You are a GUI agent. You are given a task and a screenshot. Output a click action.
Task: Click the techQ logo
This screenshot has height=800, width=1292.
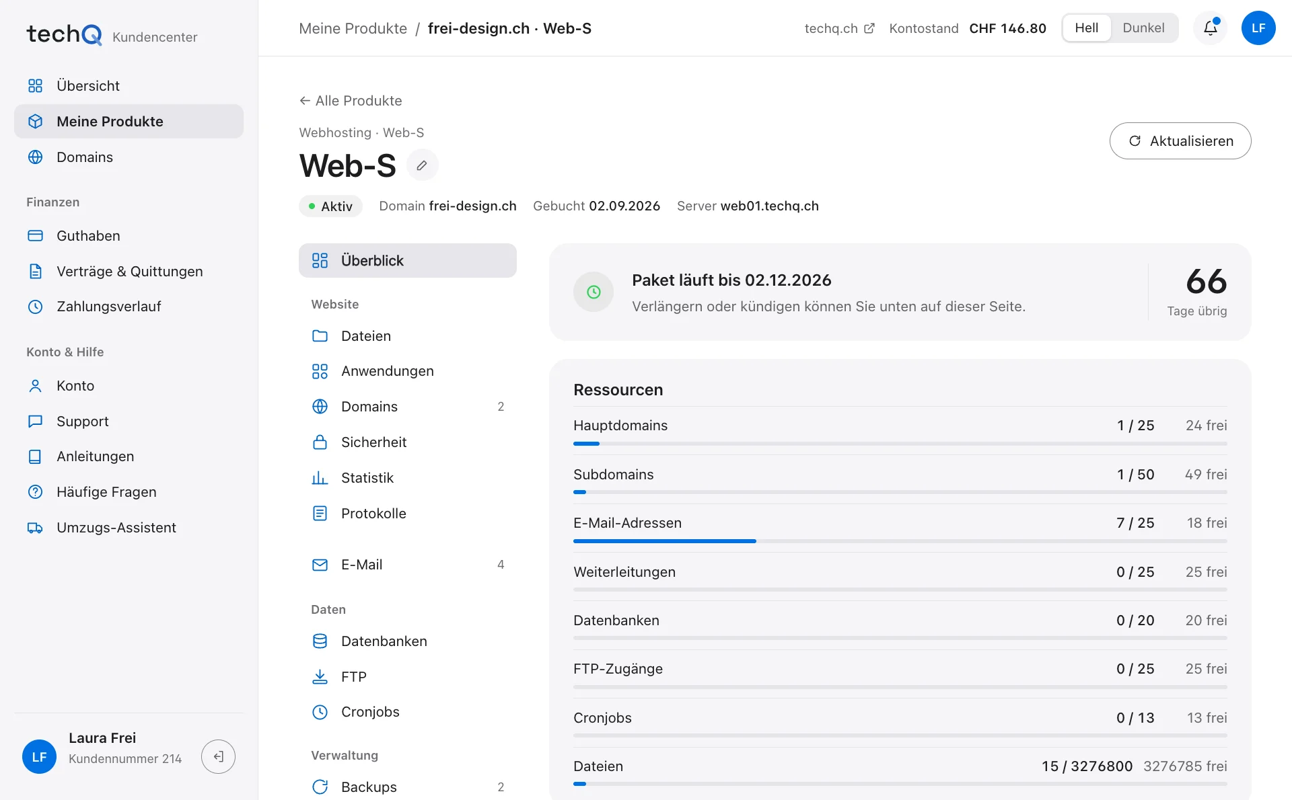click(64, 34)
